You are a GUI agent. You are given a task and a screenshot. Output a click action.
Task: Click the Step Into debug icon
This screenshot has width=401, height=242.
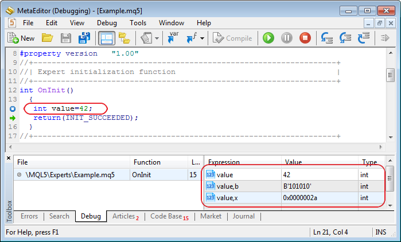(x=327, y=38)
